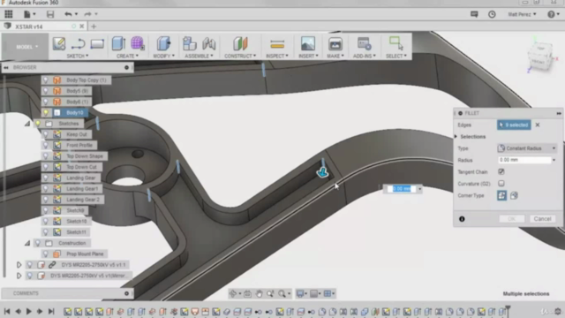The image size is (565, 318).
Task: Select the Measure inspect tool
Action: click(277, 44)
